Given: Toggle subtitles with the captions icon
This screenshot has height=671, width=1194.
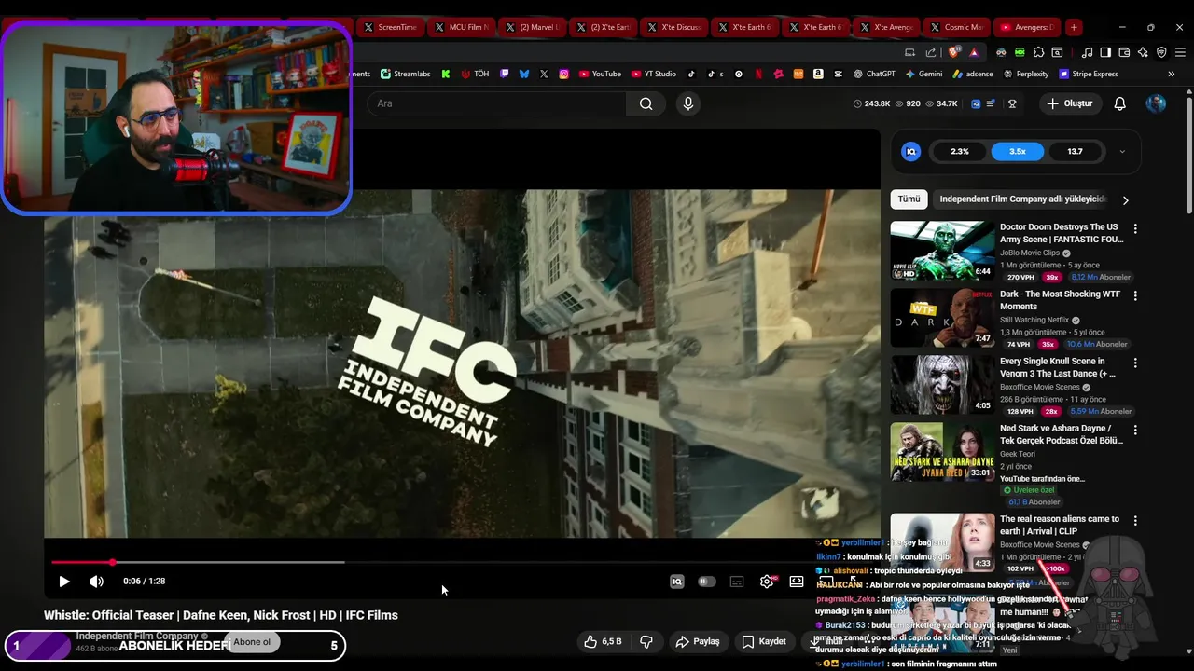Looking at the screenshot, I should click(x=737, y=582).
